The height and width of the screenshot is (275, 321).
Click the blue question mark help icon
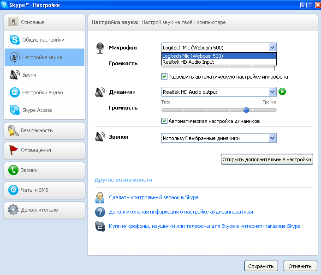click(x=100, y=212)
